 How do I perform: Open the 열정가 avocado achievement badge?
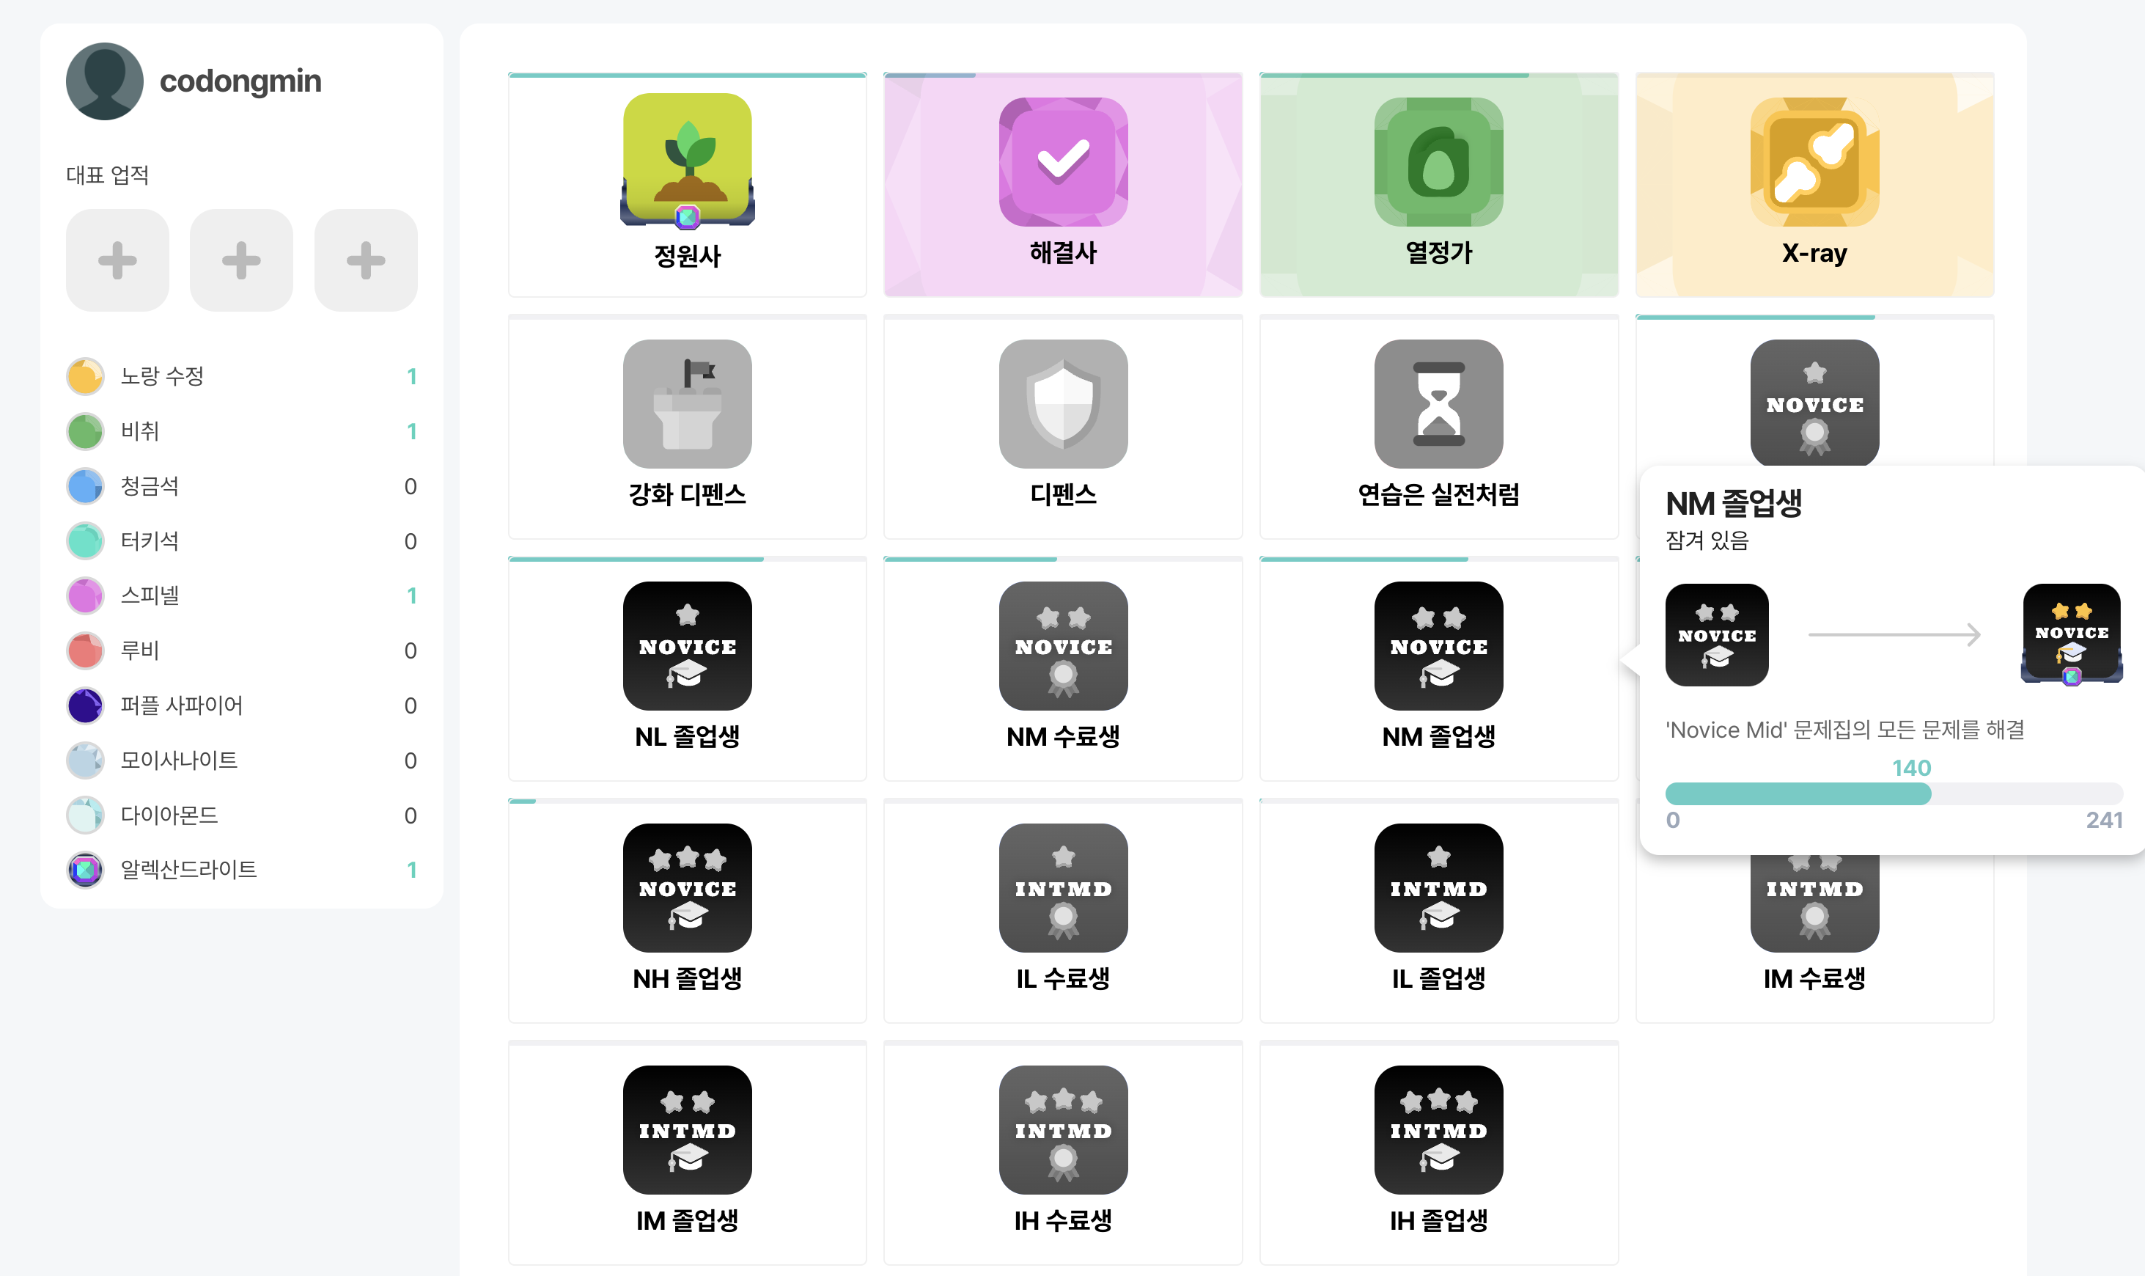[1438, 185]
